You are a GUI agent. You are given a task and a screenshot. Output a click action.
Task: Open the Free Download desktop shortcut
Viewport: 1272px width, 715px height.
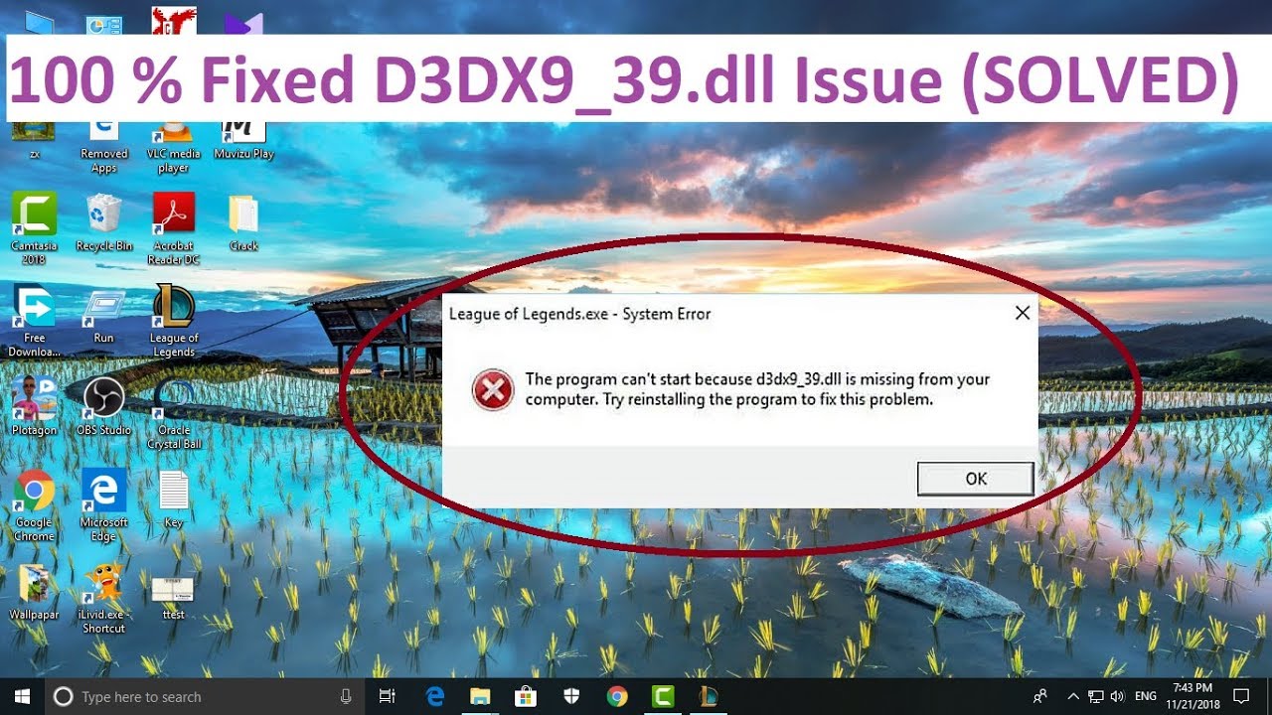[34, 321]
